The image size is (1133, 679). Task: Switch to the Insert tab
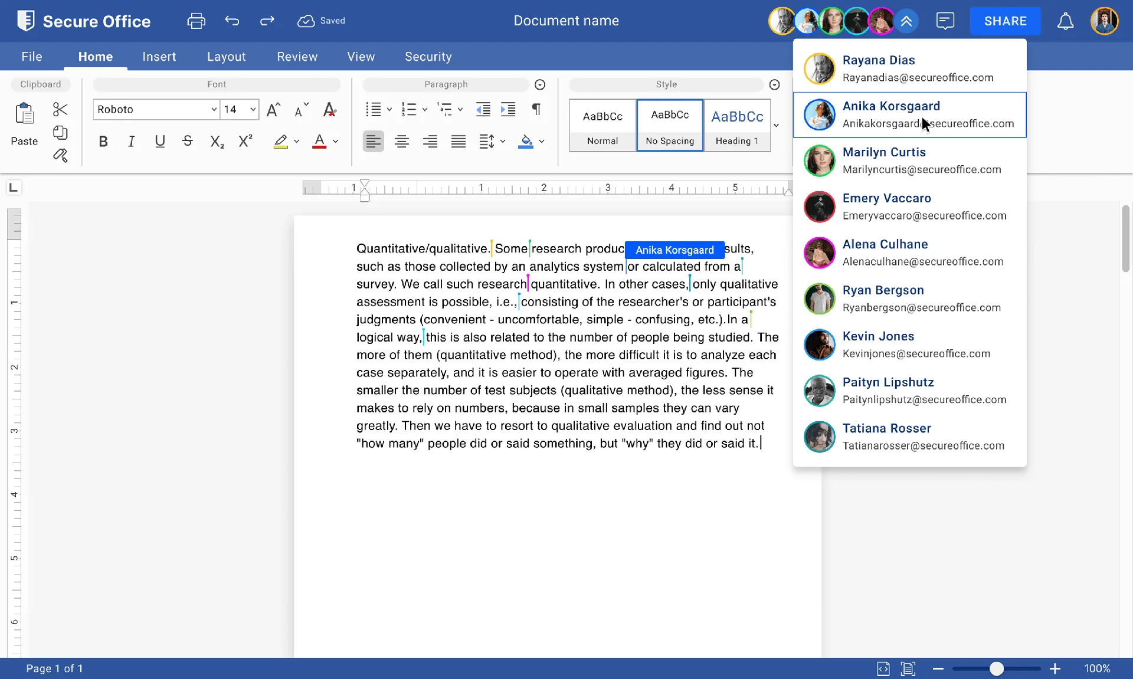159,57
